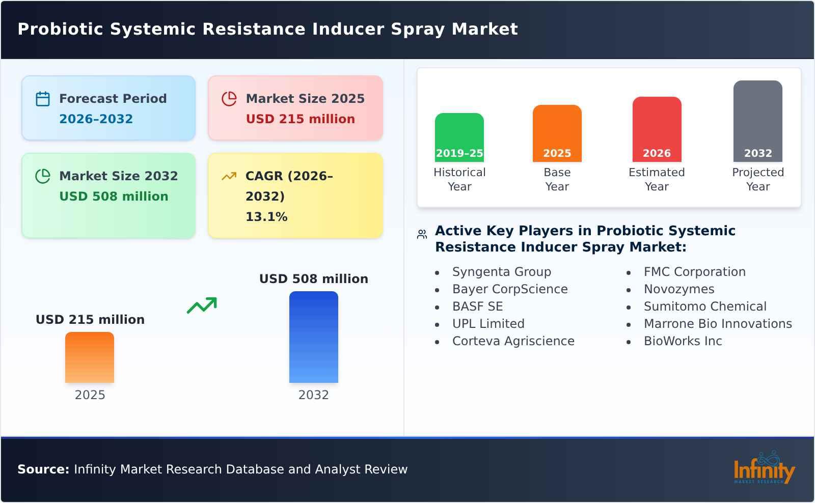Click the pie chart icon on Market Size 2032 card
Viewport: 815px width, 503px height.
tap(43, 176)
